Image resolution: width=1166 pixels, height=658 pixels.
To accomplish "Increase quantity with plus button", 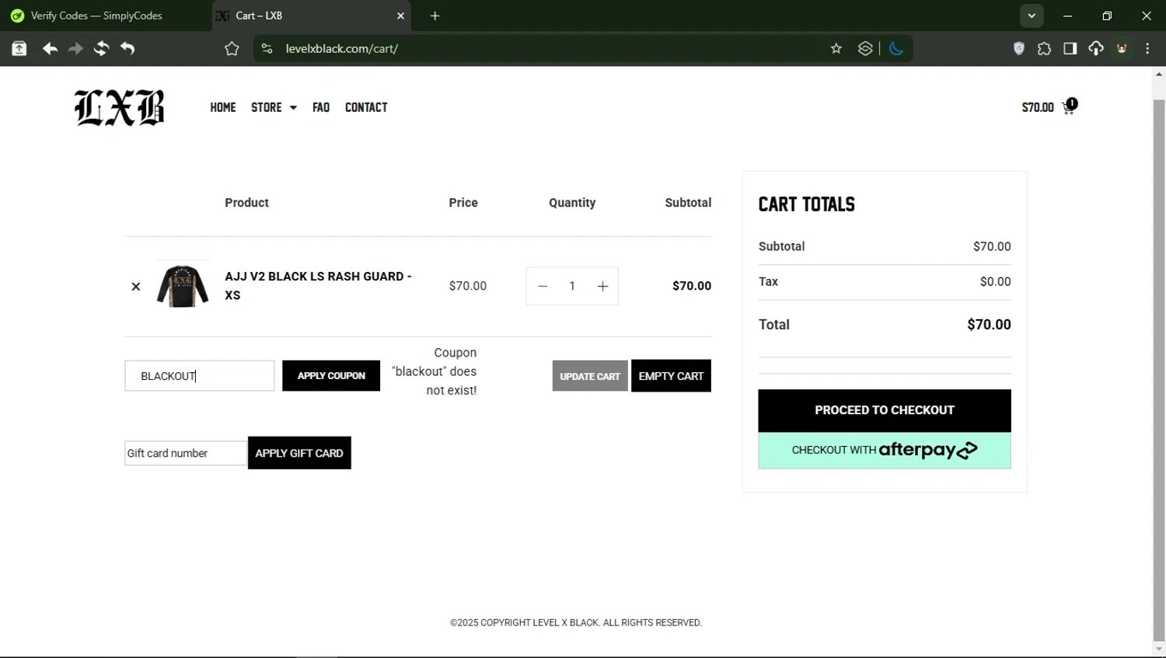I will click(602, 287).
